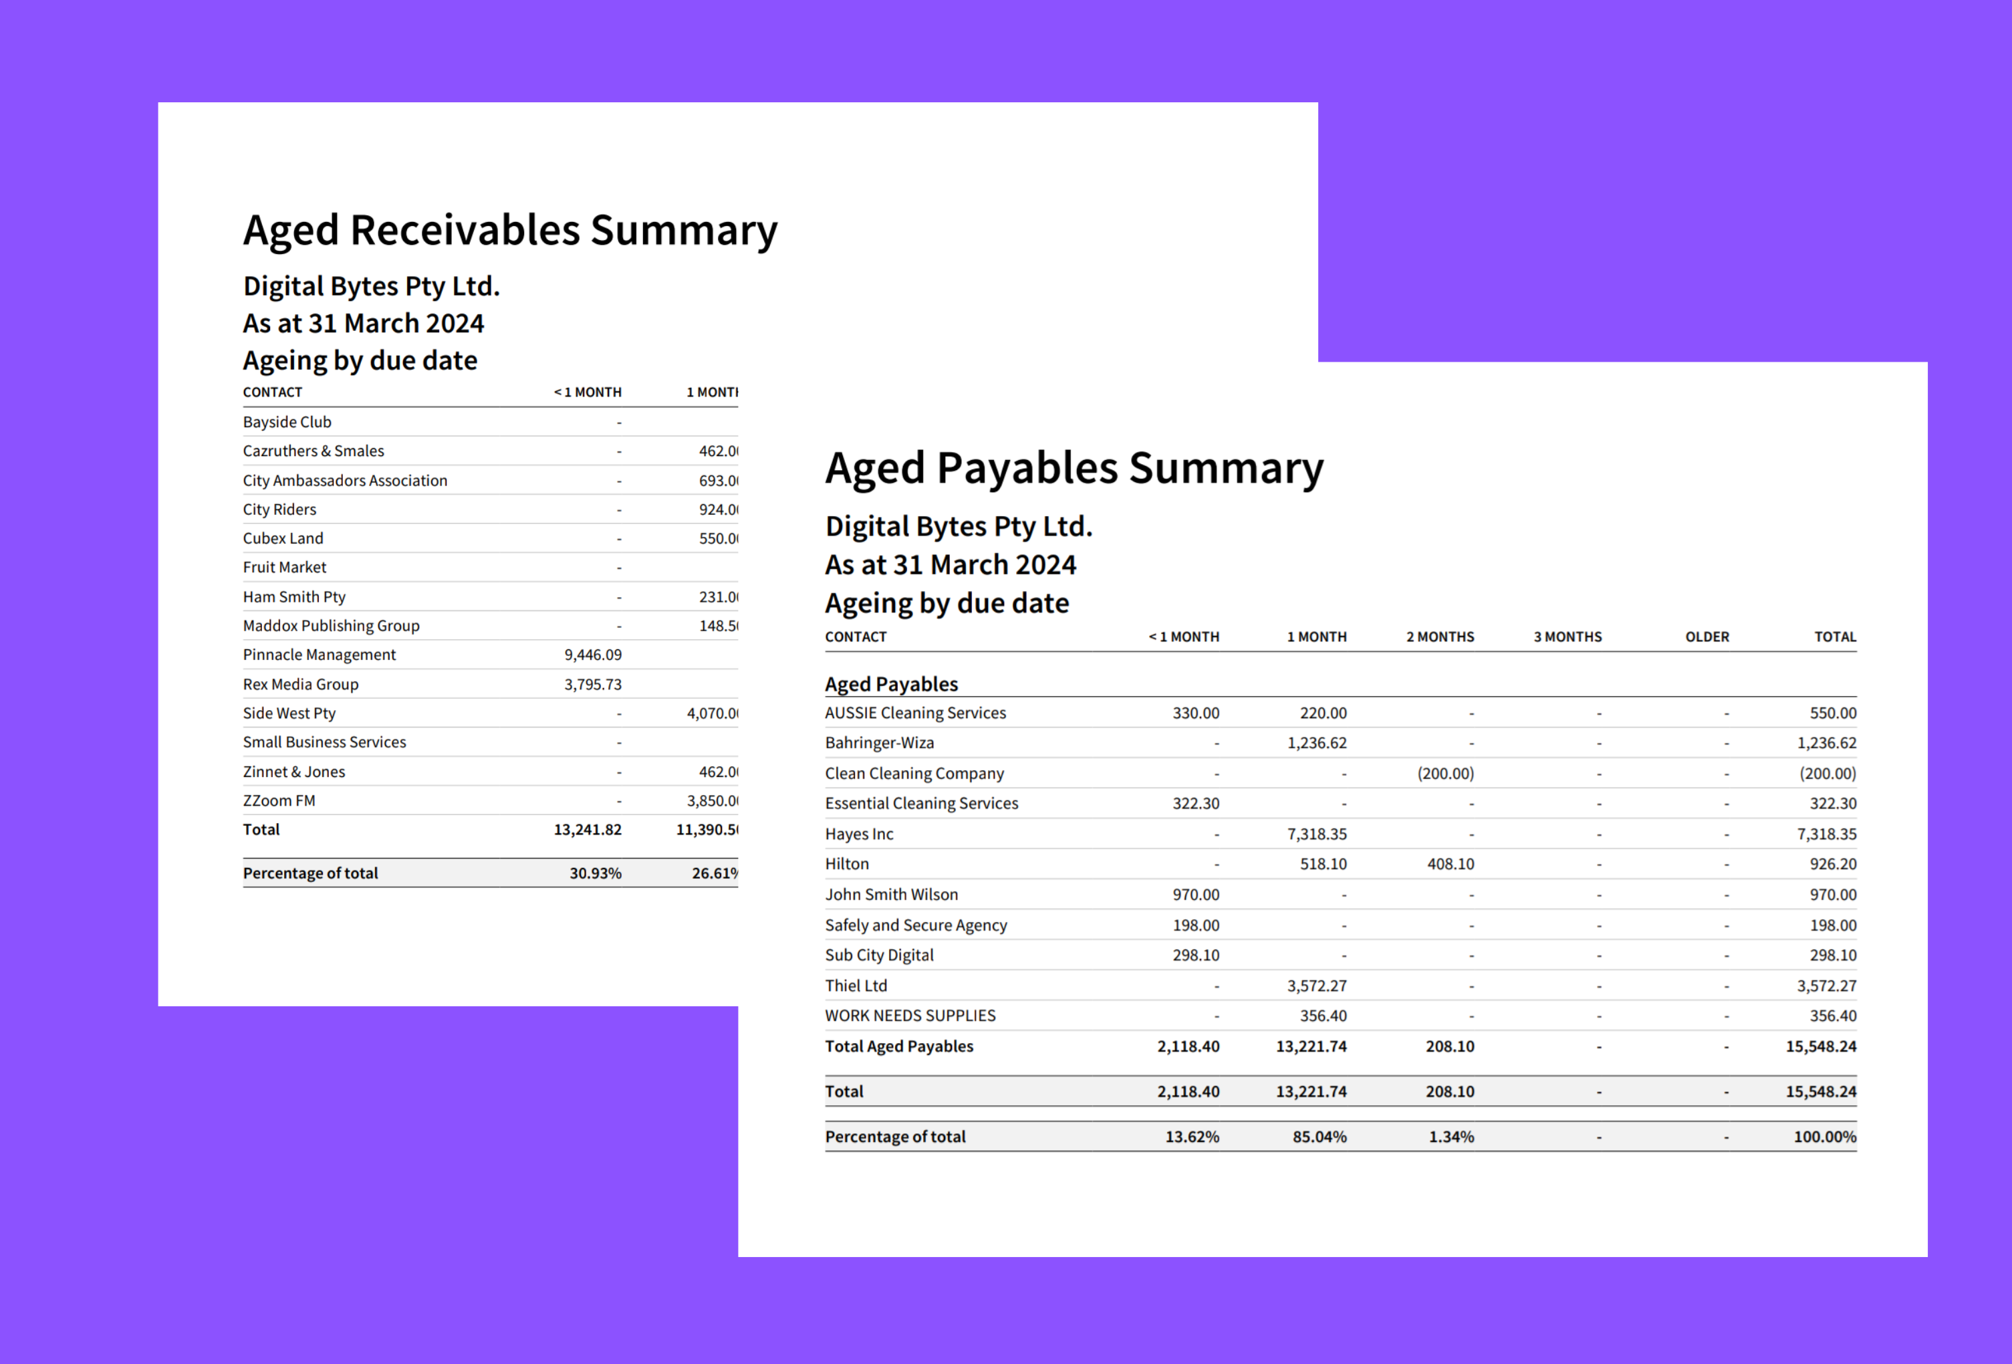Click the Aged Receivables Summary title
This screenshot has width=2012, height=1364.
(x=510, y=231)
